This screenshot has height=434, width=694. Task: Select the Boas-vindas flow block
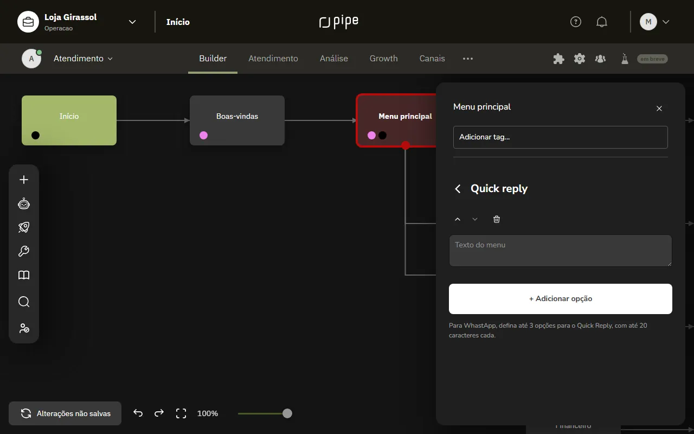click(237, 120)
